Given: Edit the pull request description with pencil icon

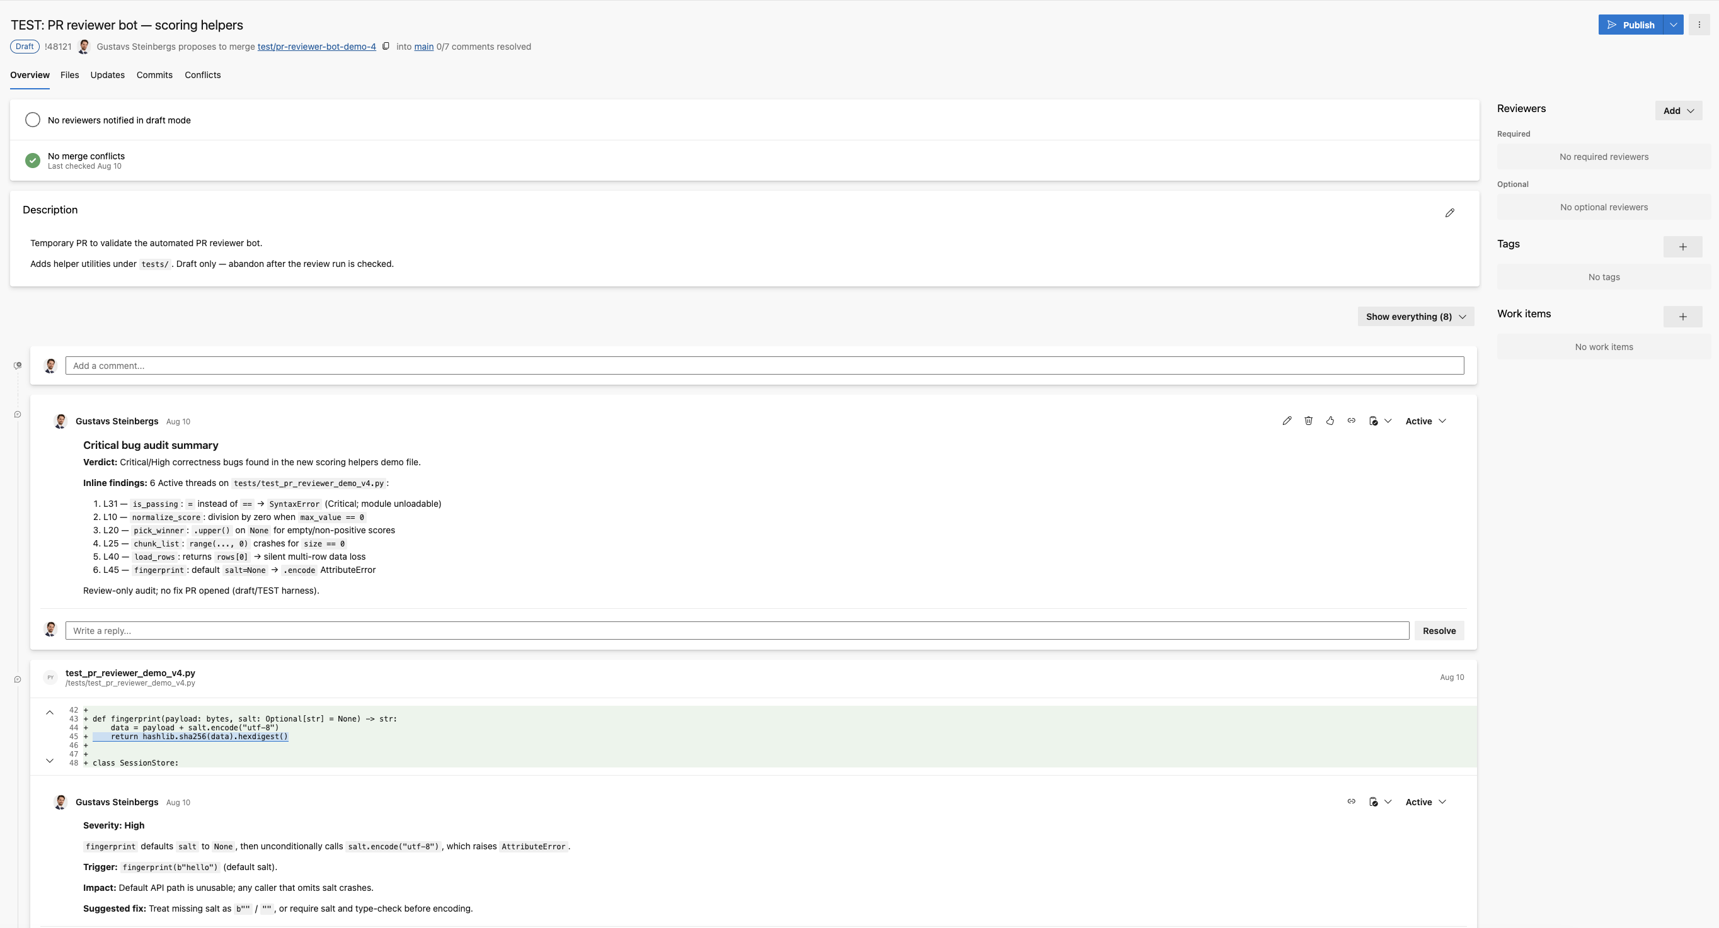Looking at the screenshot, I should tap(1449, 213).
